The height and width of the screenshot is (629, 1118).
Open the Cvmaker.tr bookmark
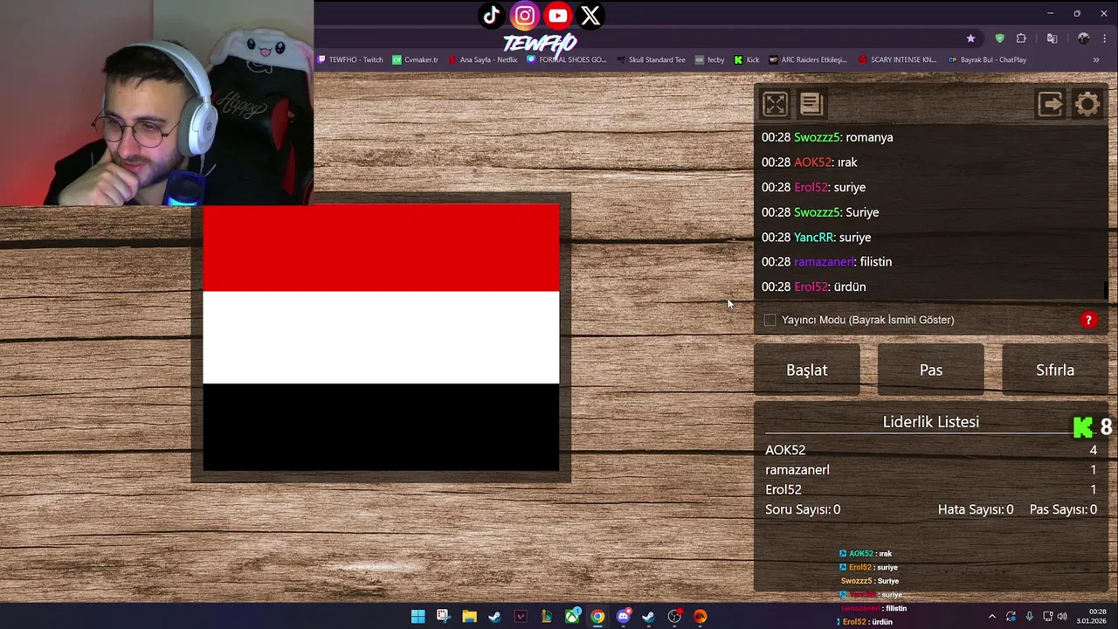pos(415,59)
